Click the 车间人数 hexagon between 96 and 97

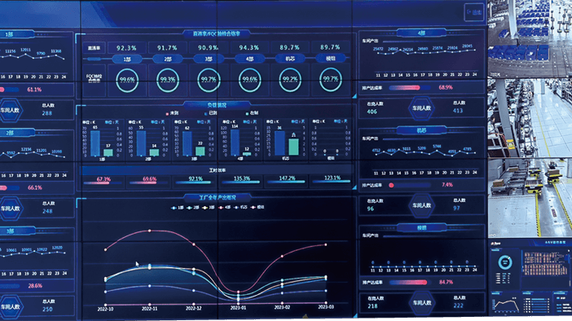pos(421,205)
